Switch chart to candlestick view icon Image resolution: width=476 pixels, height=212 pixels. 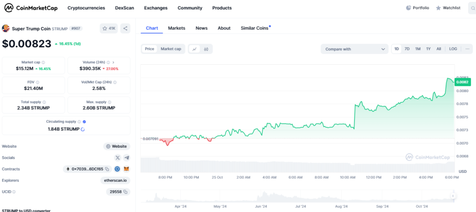(205, 49)
